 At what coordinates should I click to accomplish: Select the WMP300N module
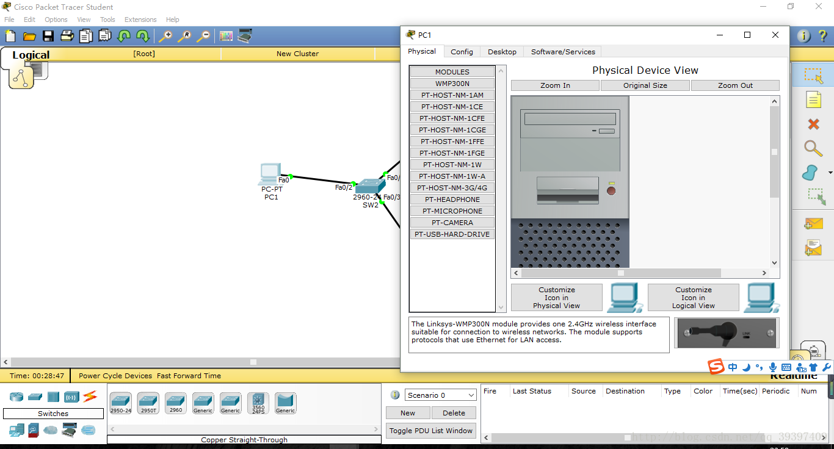tap(452, 84)
